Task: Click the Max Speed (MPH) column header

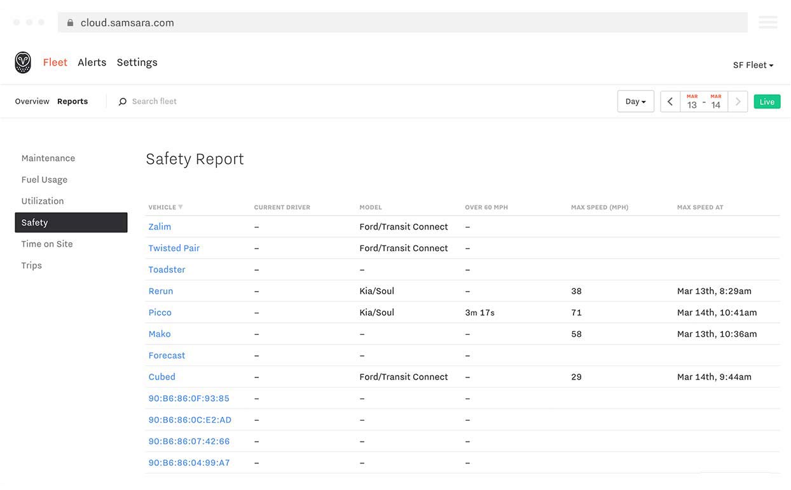Action: 600,207
